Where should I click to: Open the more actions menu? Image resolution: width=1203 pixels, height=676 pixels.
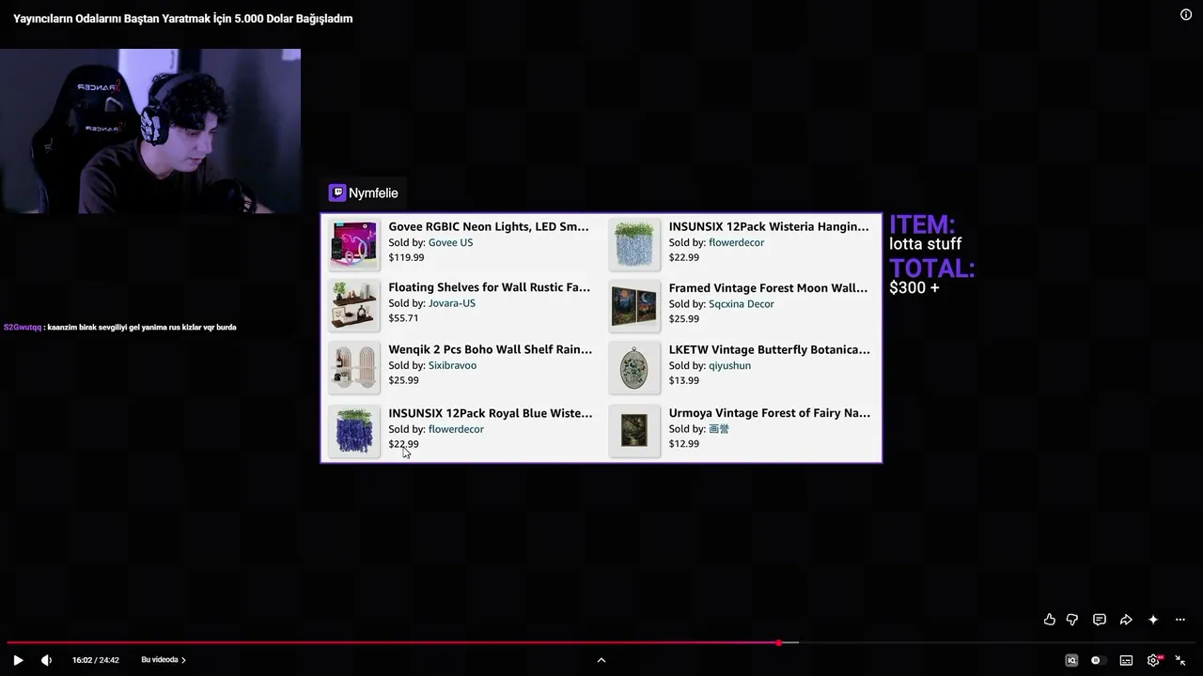pyautogui.click(x=1180, y=620)
